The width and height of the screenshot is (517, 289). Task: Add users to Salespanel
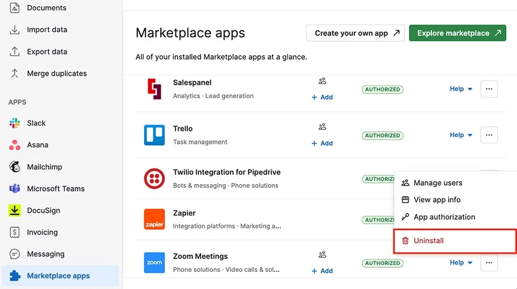[x=322, y=97]
